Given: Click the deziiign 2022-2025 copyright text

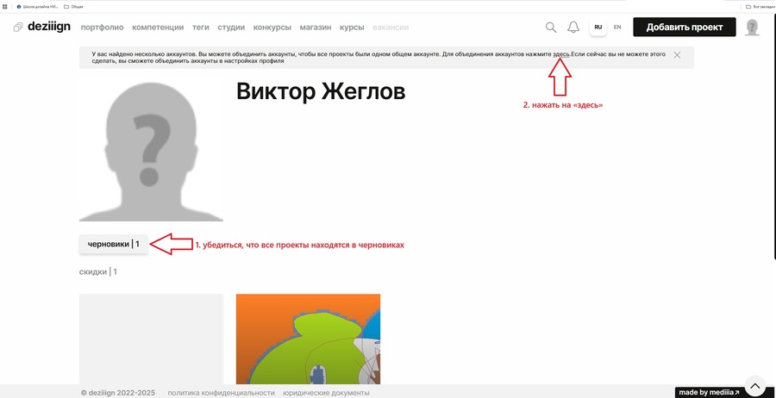Looking at the screenshot, I should pyautogui.click(x=118, y=393).
